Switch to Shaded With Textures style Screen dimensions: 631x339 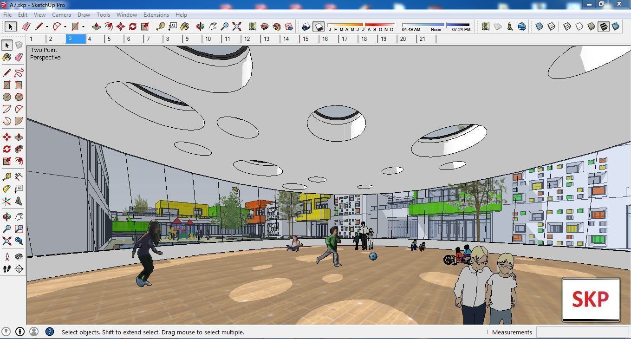click(x=604, y=26)
